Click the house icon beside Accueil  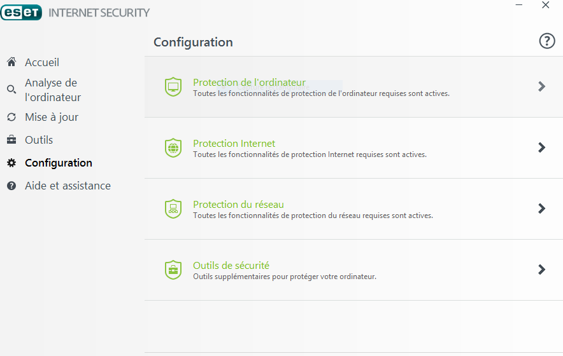11,62
